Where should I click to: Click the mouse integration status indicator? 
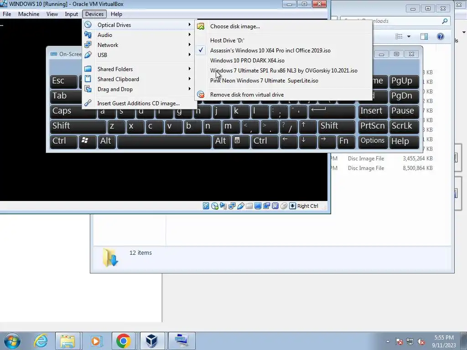284,206
